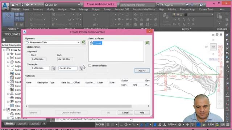The height and width of the screenshot is (130, 232).
Task: Toggle snap mode in status bar
Action: point(113,125)
